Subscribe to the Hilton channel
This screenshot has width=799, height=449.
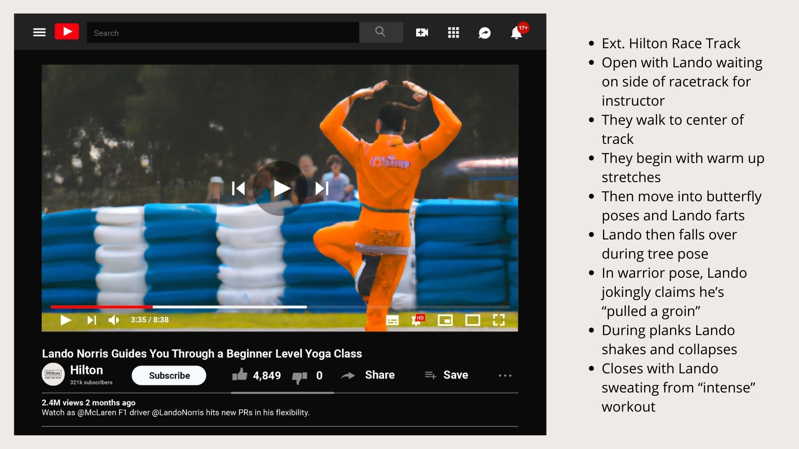click(169, 375)
